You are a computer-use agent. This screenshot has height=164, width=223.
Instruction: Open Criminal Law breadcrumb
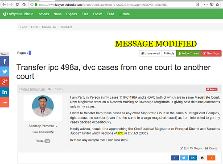pyautogui.click(x=49, y=27)
